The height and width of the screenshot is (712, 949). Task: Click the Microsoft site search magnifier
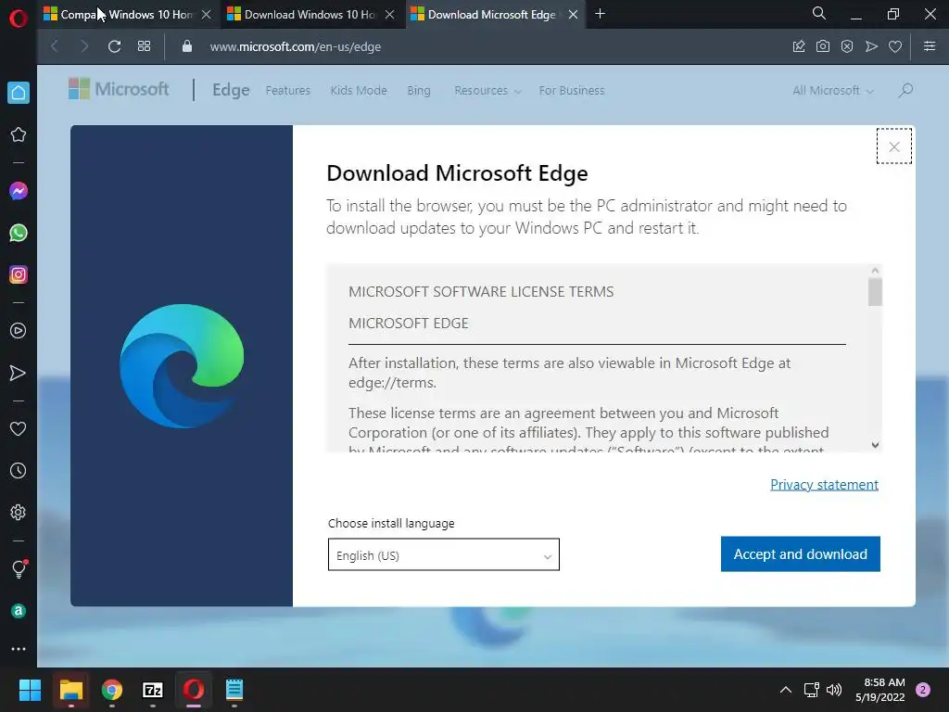[906, 90]
